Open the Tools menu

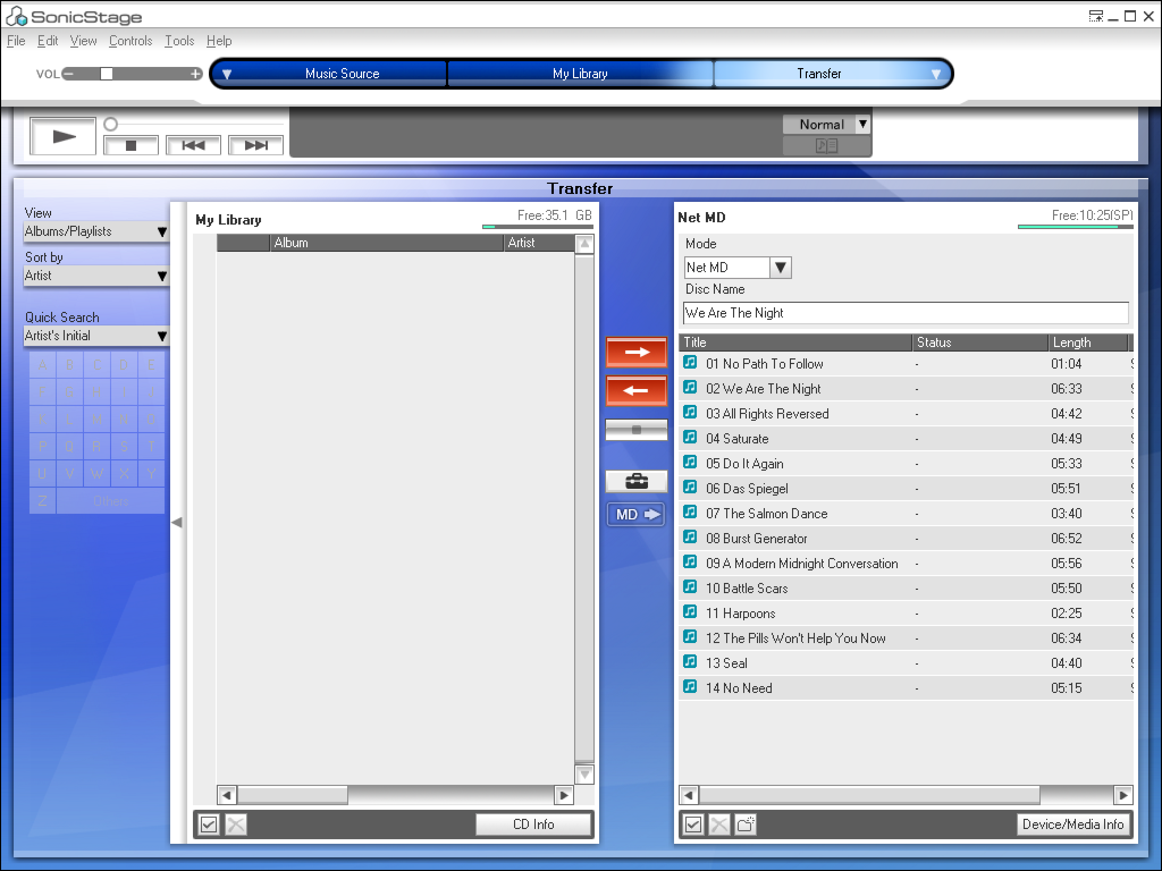pyautogui.click(x=179, y=41)
